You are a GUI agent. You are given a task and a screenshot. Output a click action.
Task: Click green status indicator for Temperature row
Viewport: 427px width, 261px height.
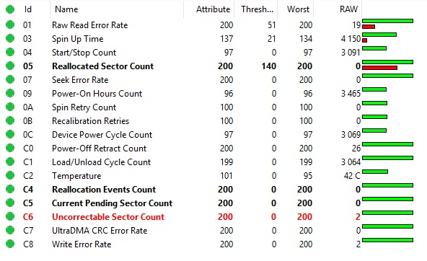tap(10, 175)
